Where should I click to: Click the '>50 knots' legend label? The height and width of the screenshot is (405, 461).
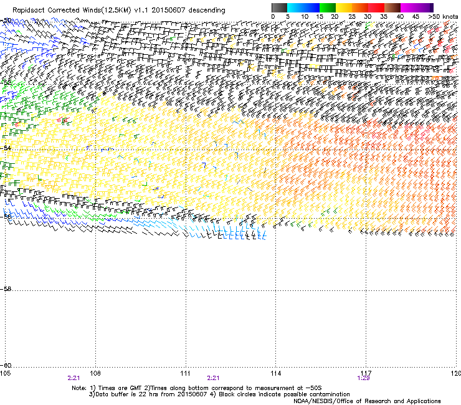coord(443,17)
